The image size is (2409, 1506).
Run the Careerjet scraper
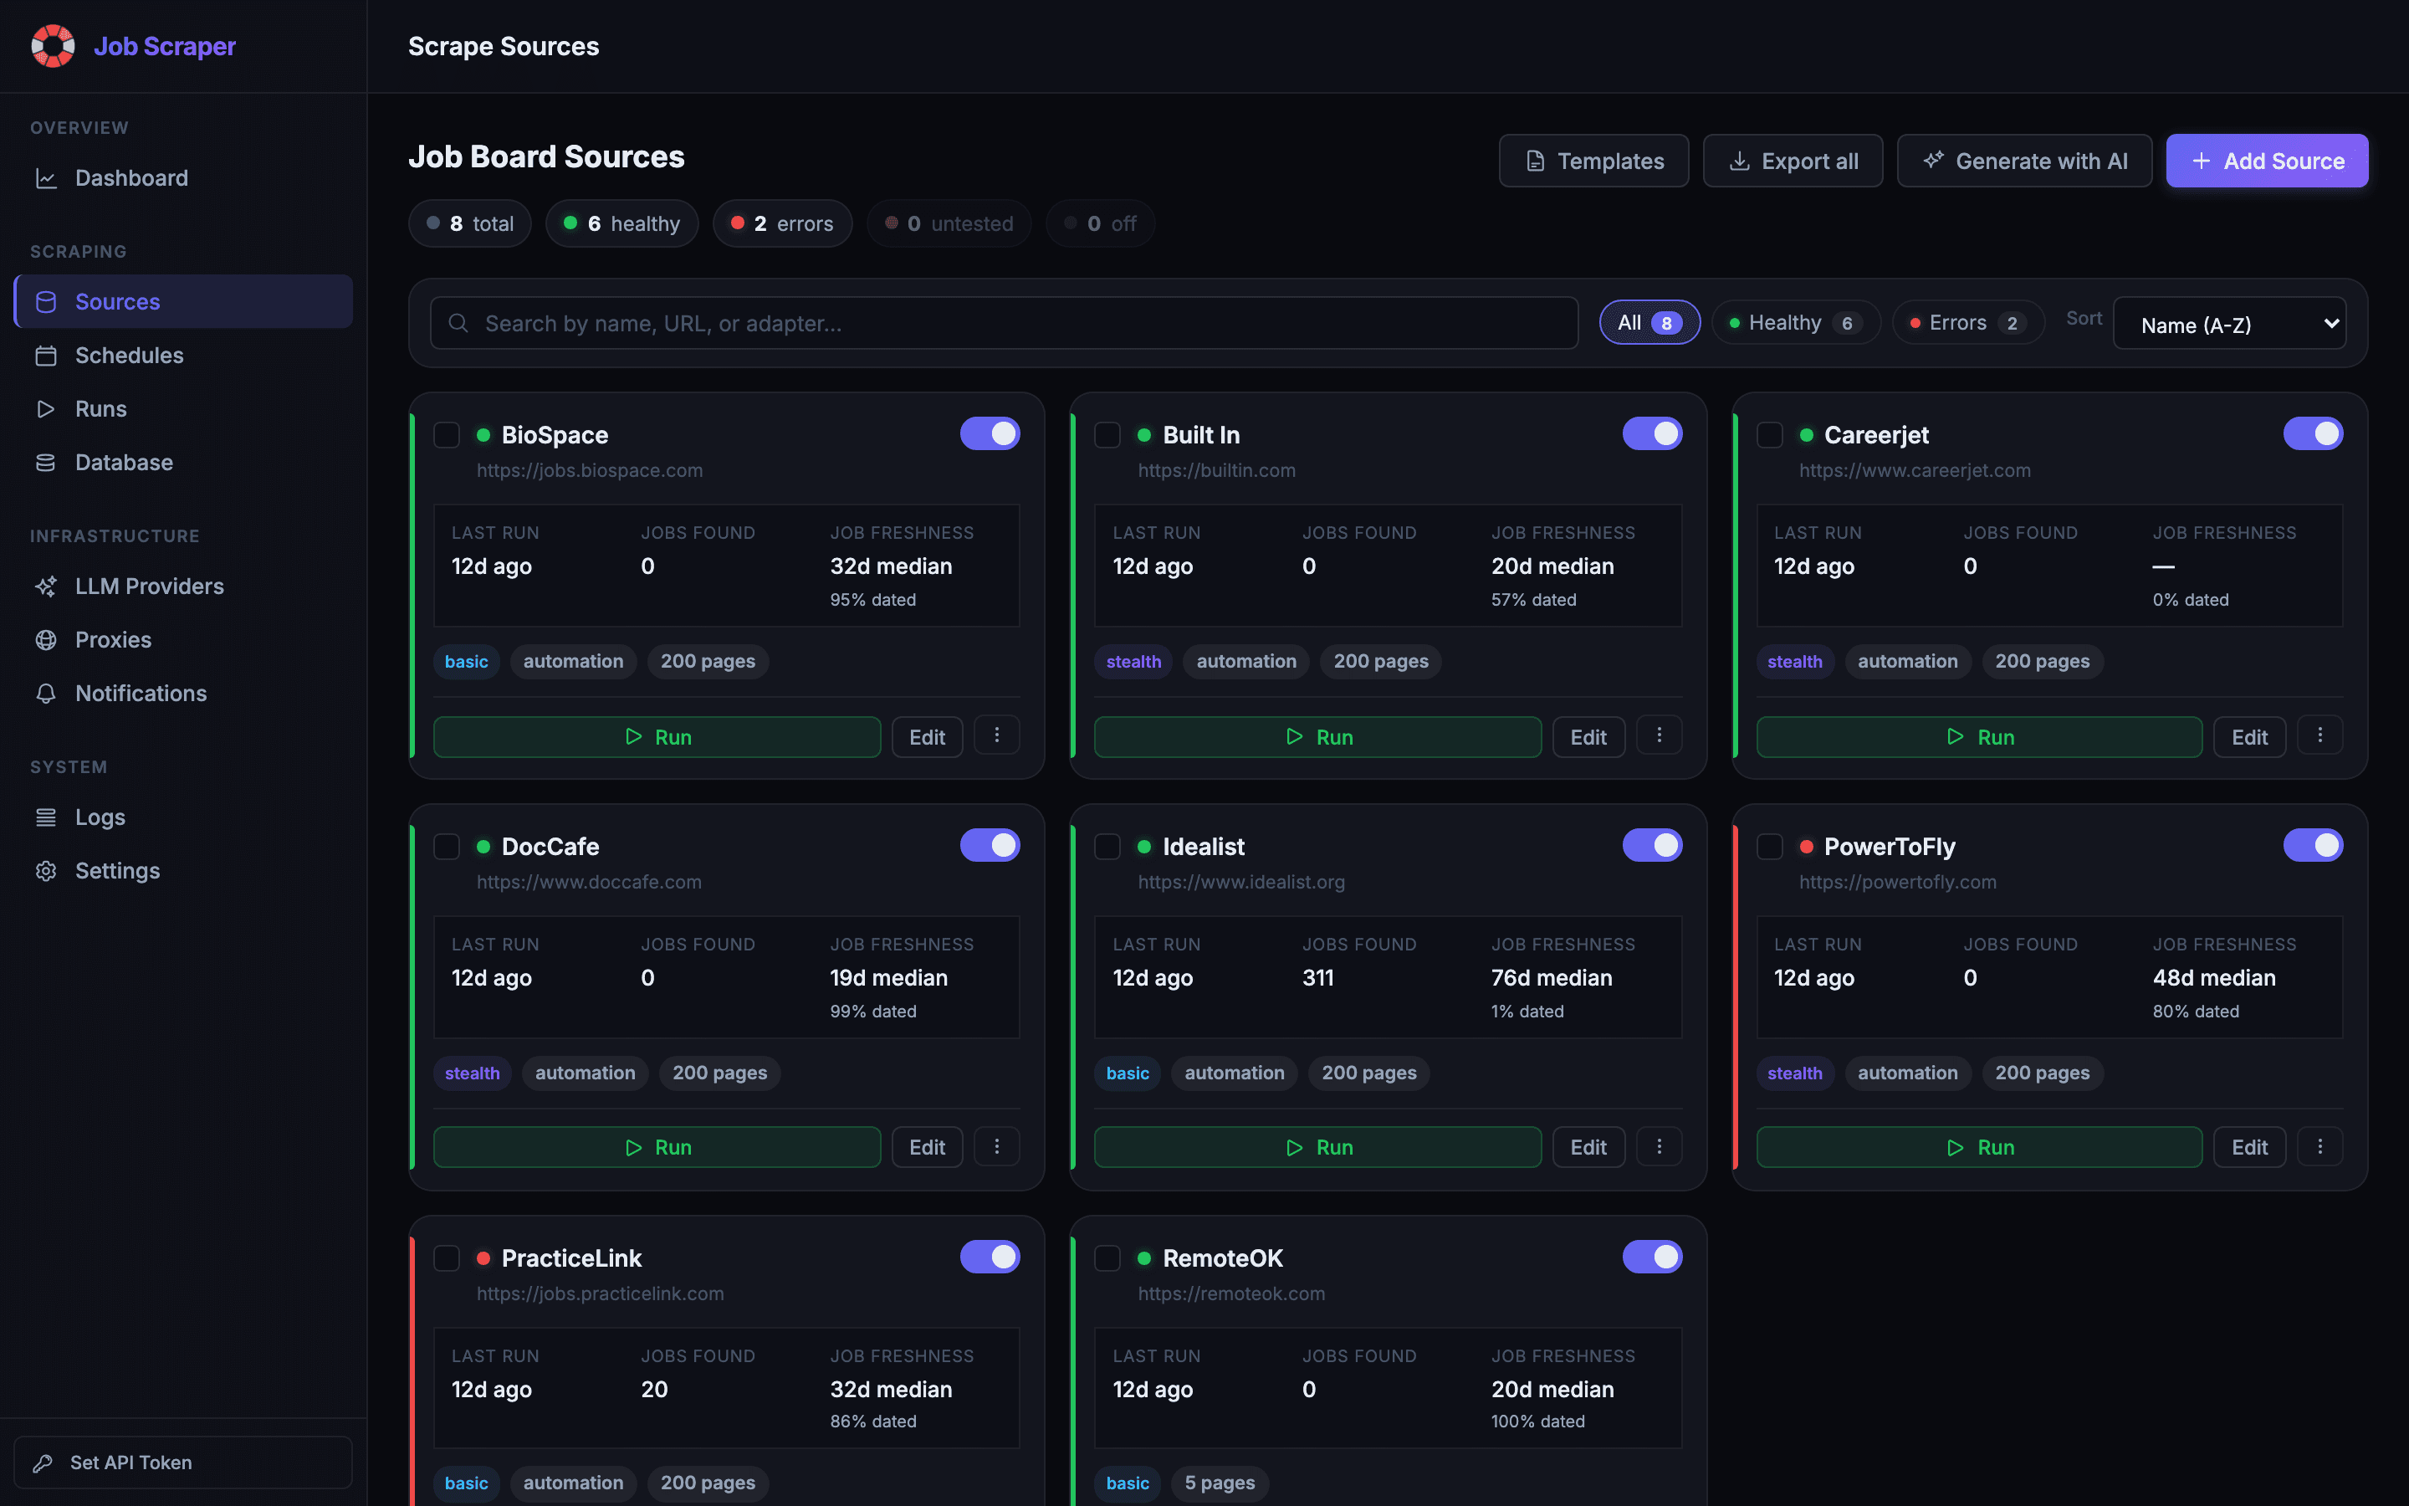pos(1979,737)
